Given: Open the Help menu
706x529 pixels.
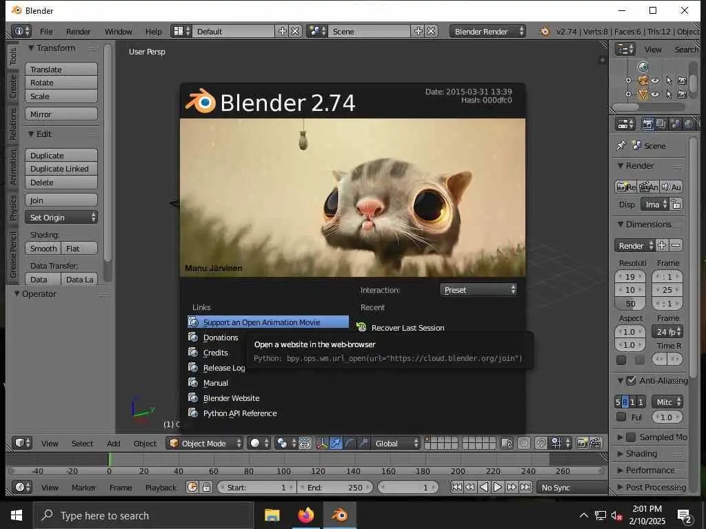Looking at the screenshot, I should (x=154, y=31).
